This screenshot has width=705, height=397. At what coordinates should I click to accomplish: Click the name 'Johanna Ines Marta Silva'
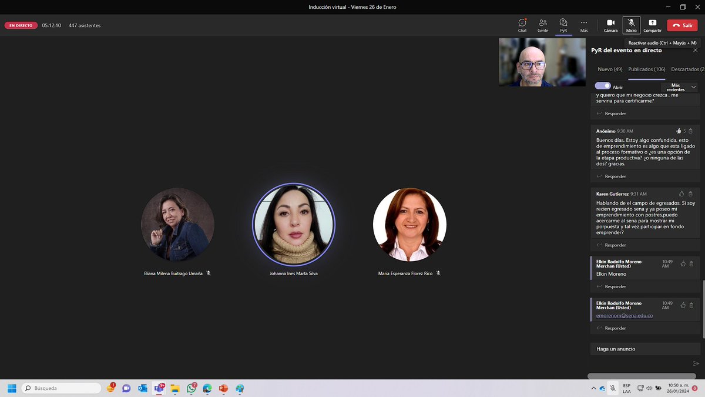294,273
